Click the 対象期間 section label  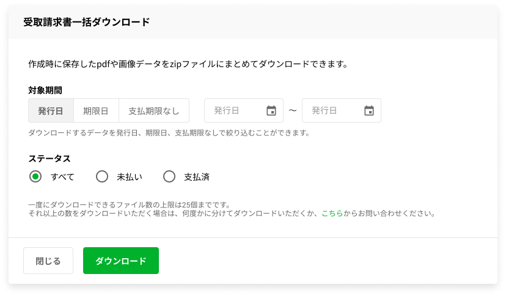(45, 90)
